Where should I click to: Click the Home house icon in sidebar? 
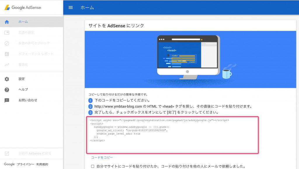[x=7, y=22]
